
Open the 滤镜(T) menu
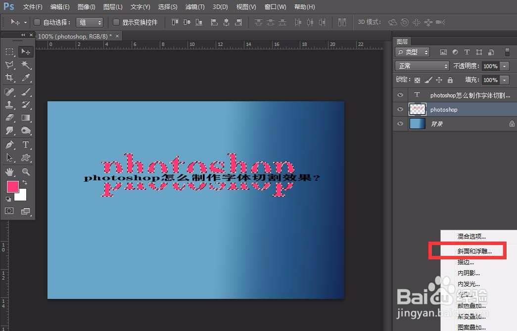click(195, 6)
